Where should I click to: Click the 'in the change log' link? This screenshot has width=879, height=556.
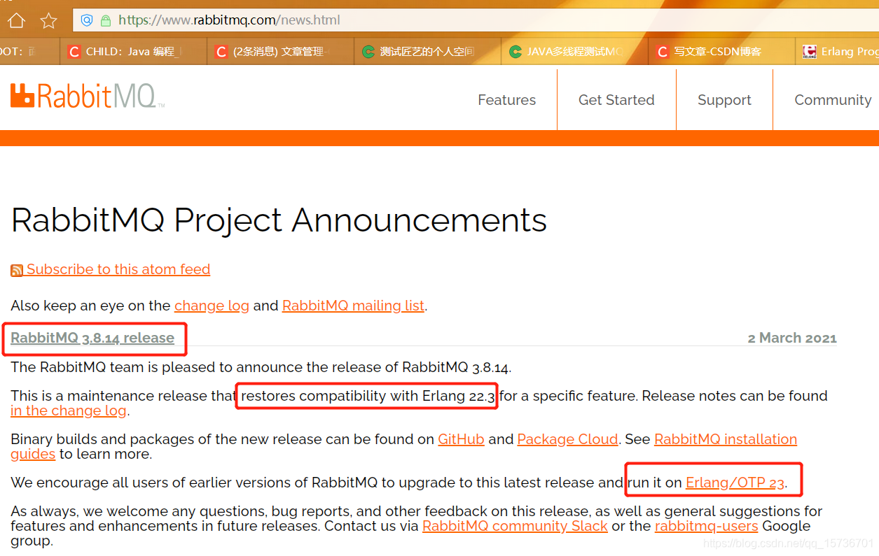pyautogui.click(x=69, y=411)
